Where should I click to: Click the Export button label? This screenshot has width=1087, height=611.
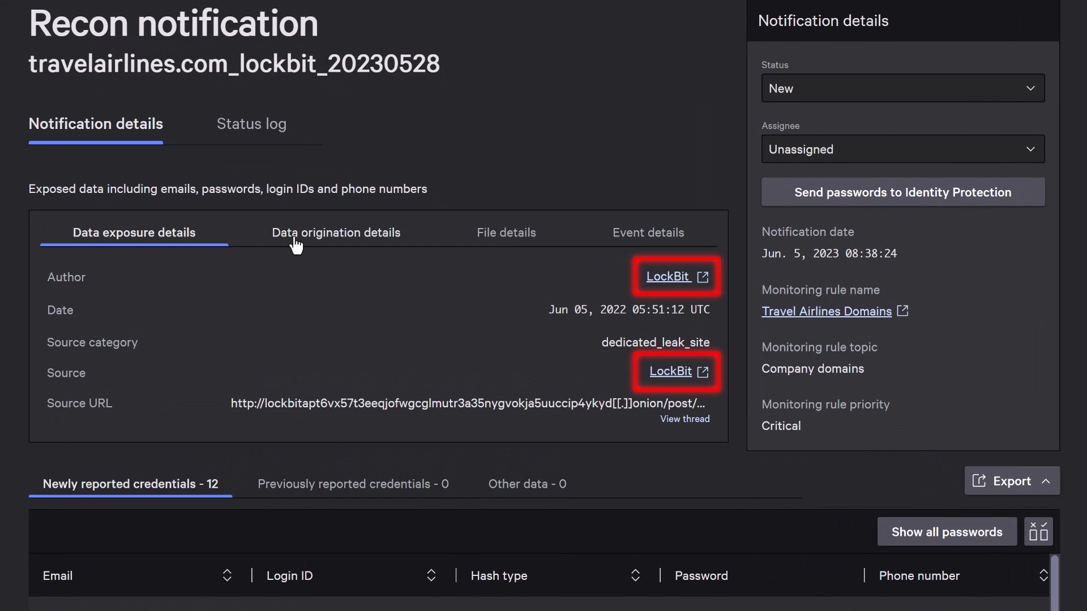click(1012, 481)
